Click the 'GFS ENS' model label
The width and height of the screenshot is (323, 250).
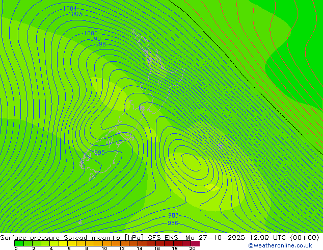pyautogui.click(x=163, y=238)
